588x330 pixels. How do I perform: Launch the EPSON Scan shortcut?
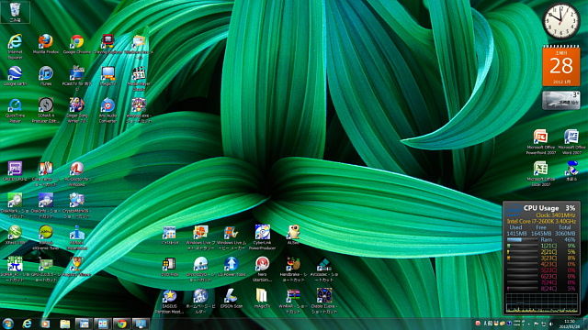click(232, 298)
